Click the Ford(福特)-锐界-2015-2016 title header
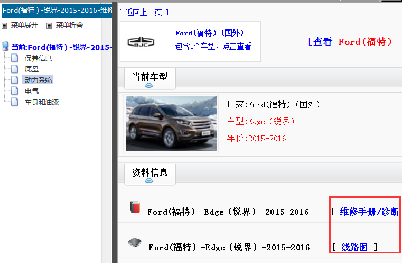Viewport: 402px width, 263px height. (x=57, y=11)
